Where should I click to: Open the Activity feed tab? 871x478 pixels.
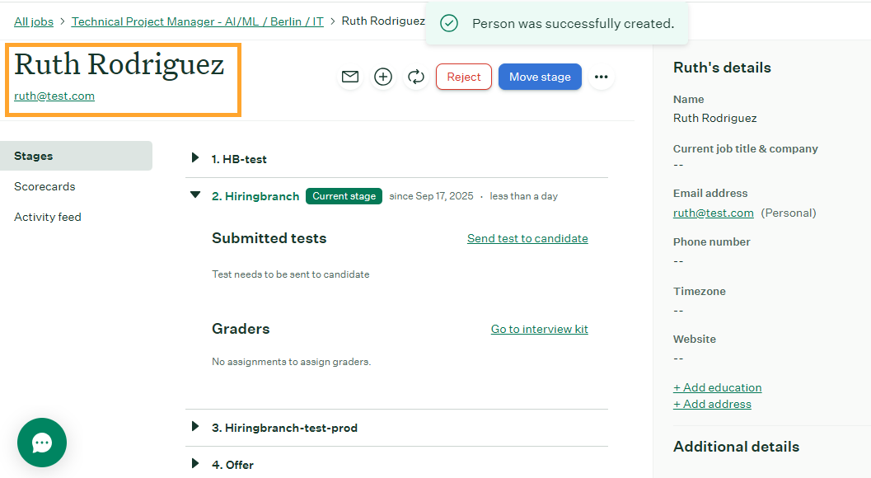48,217
